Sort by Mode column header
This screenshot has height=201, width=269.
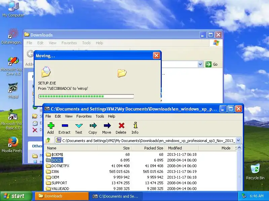pyautogui.click(x=215, y=148)
